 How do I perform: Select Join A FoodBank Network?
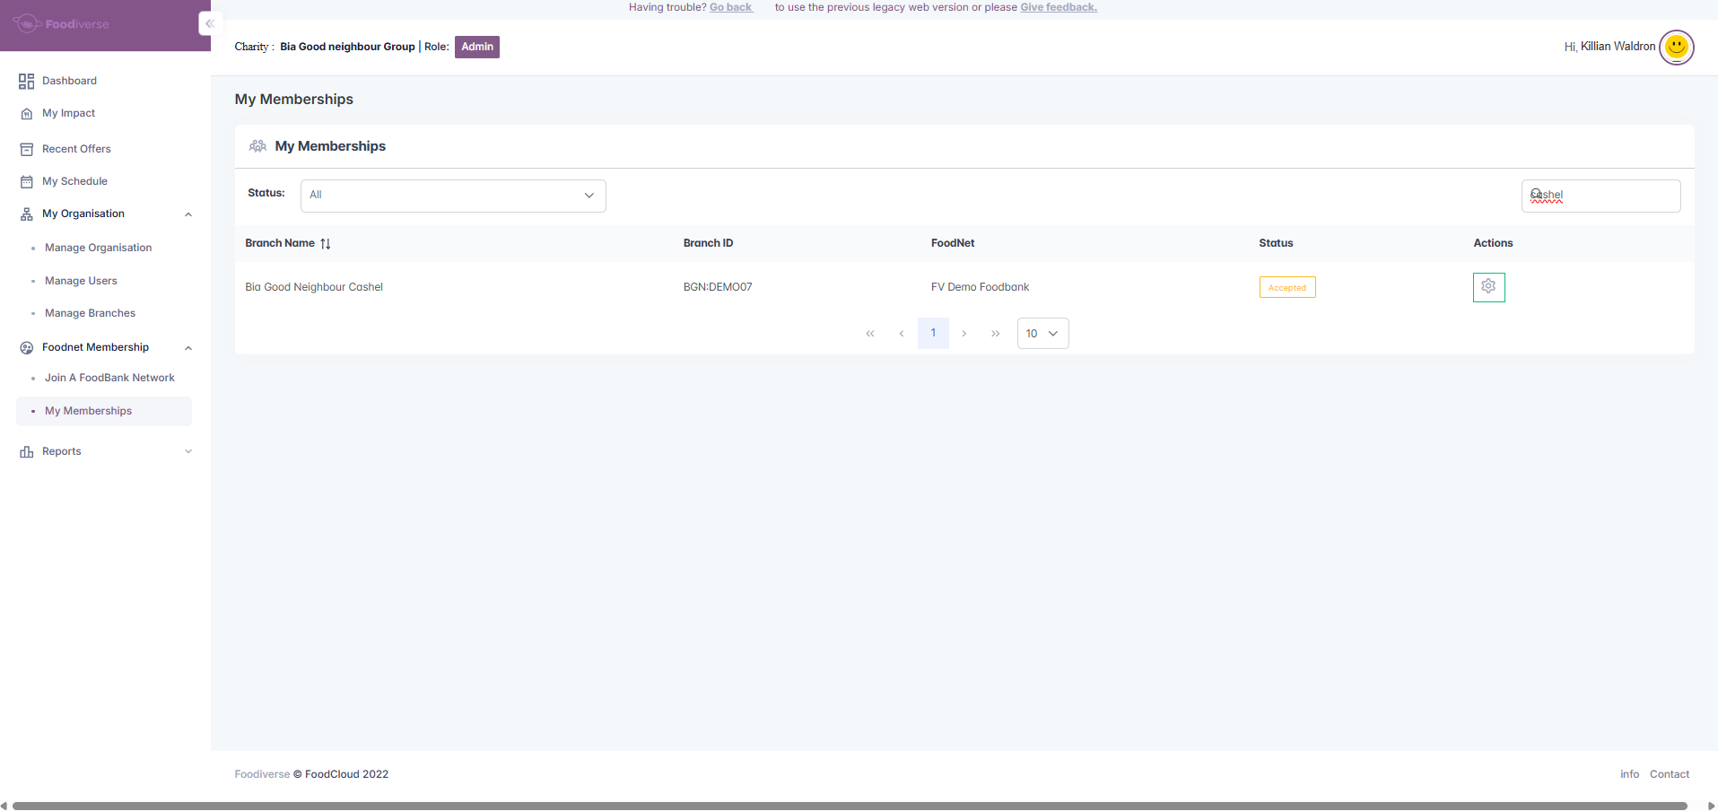pos(109,379)
